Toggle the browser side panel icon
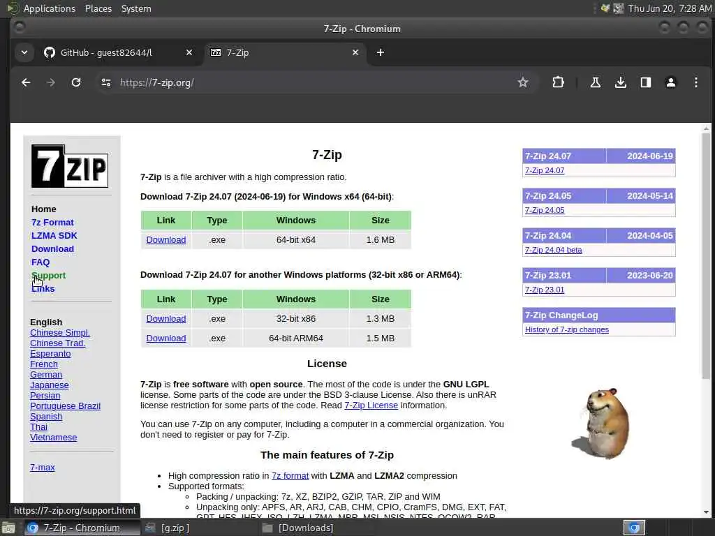Screen dimensions: 715x536 point(645,82)
